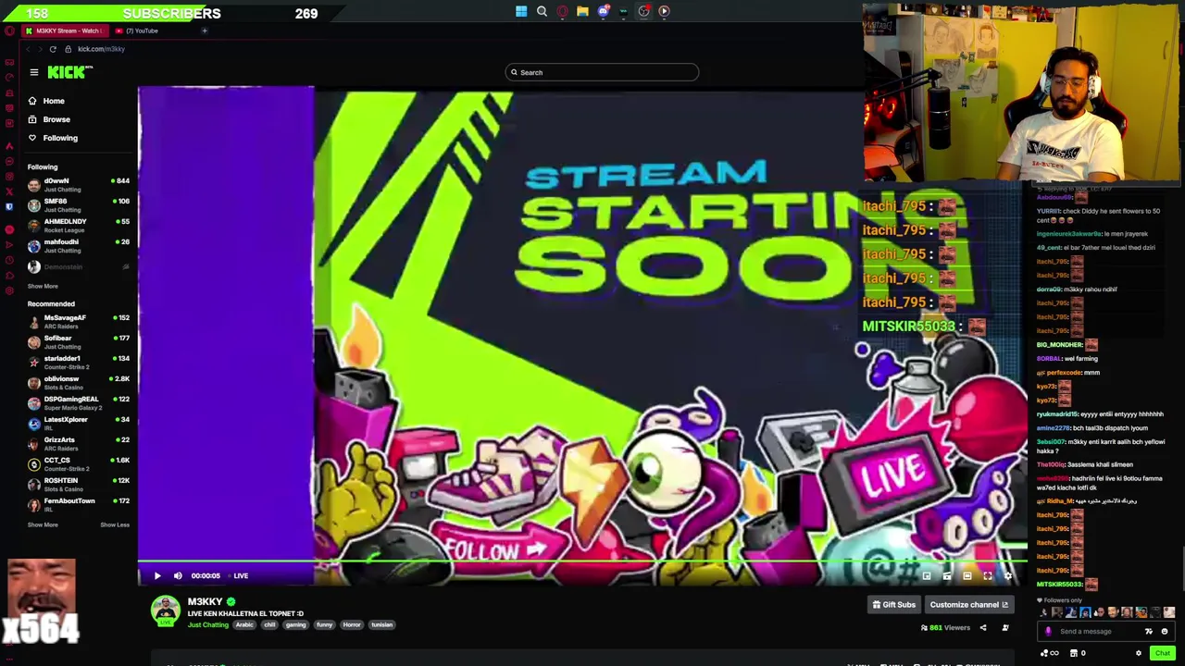Select the chill tag
Screen dimensions: 1185x666
(269, 624)
